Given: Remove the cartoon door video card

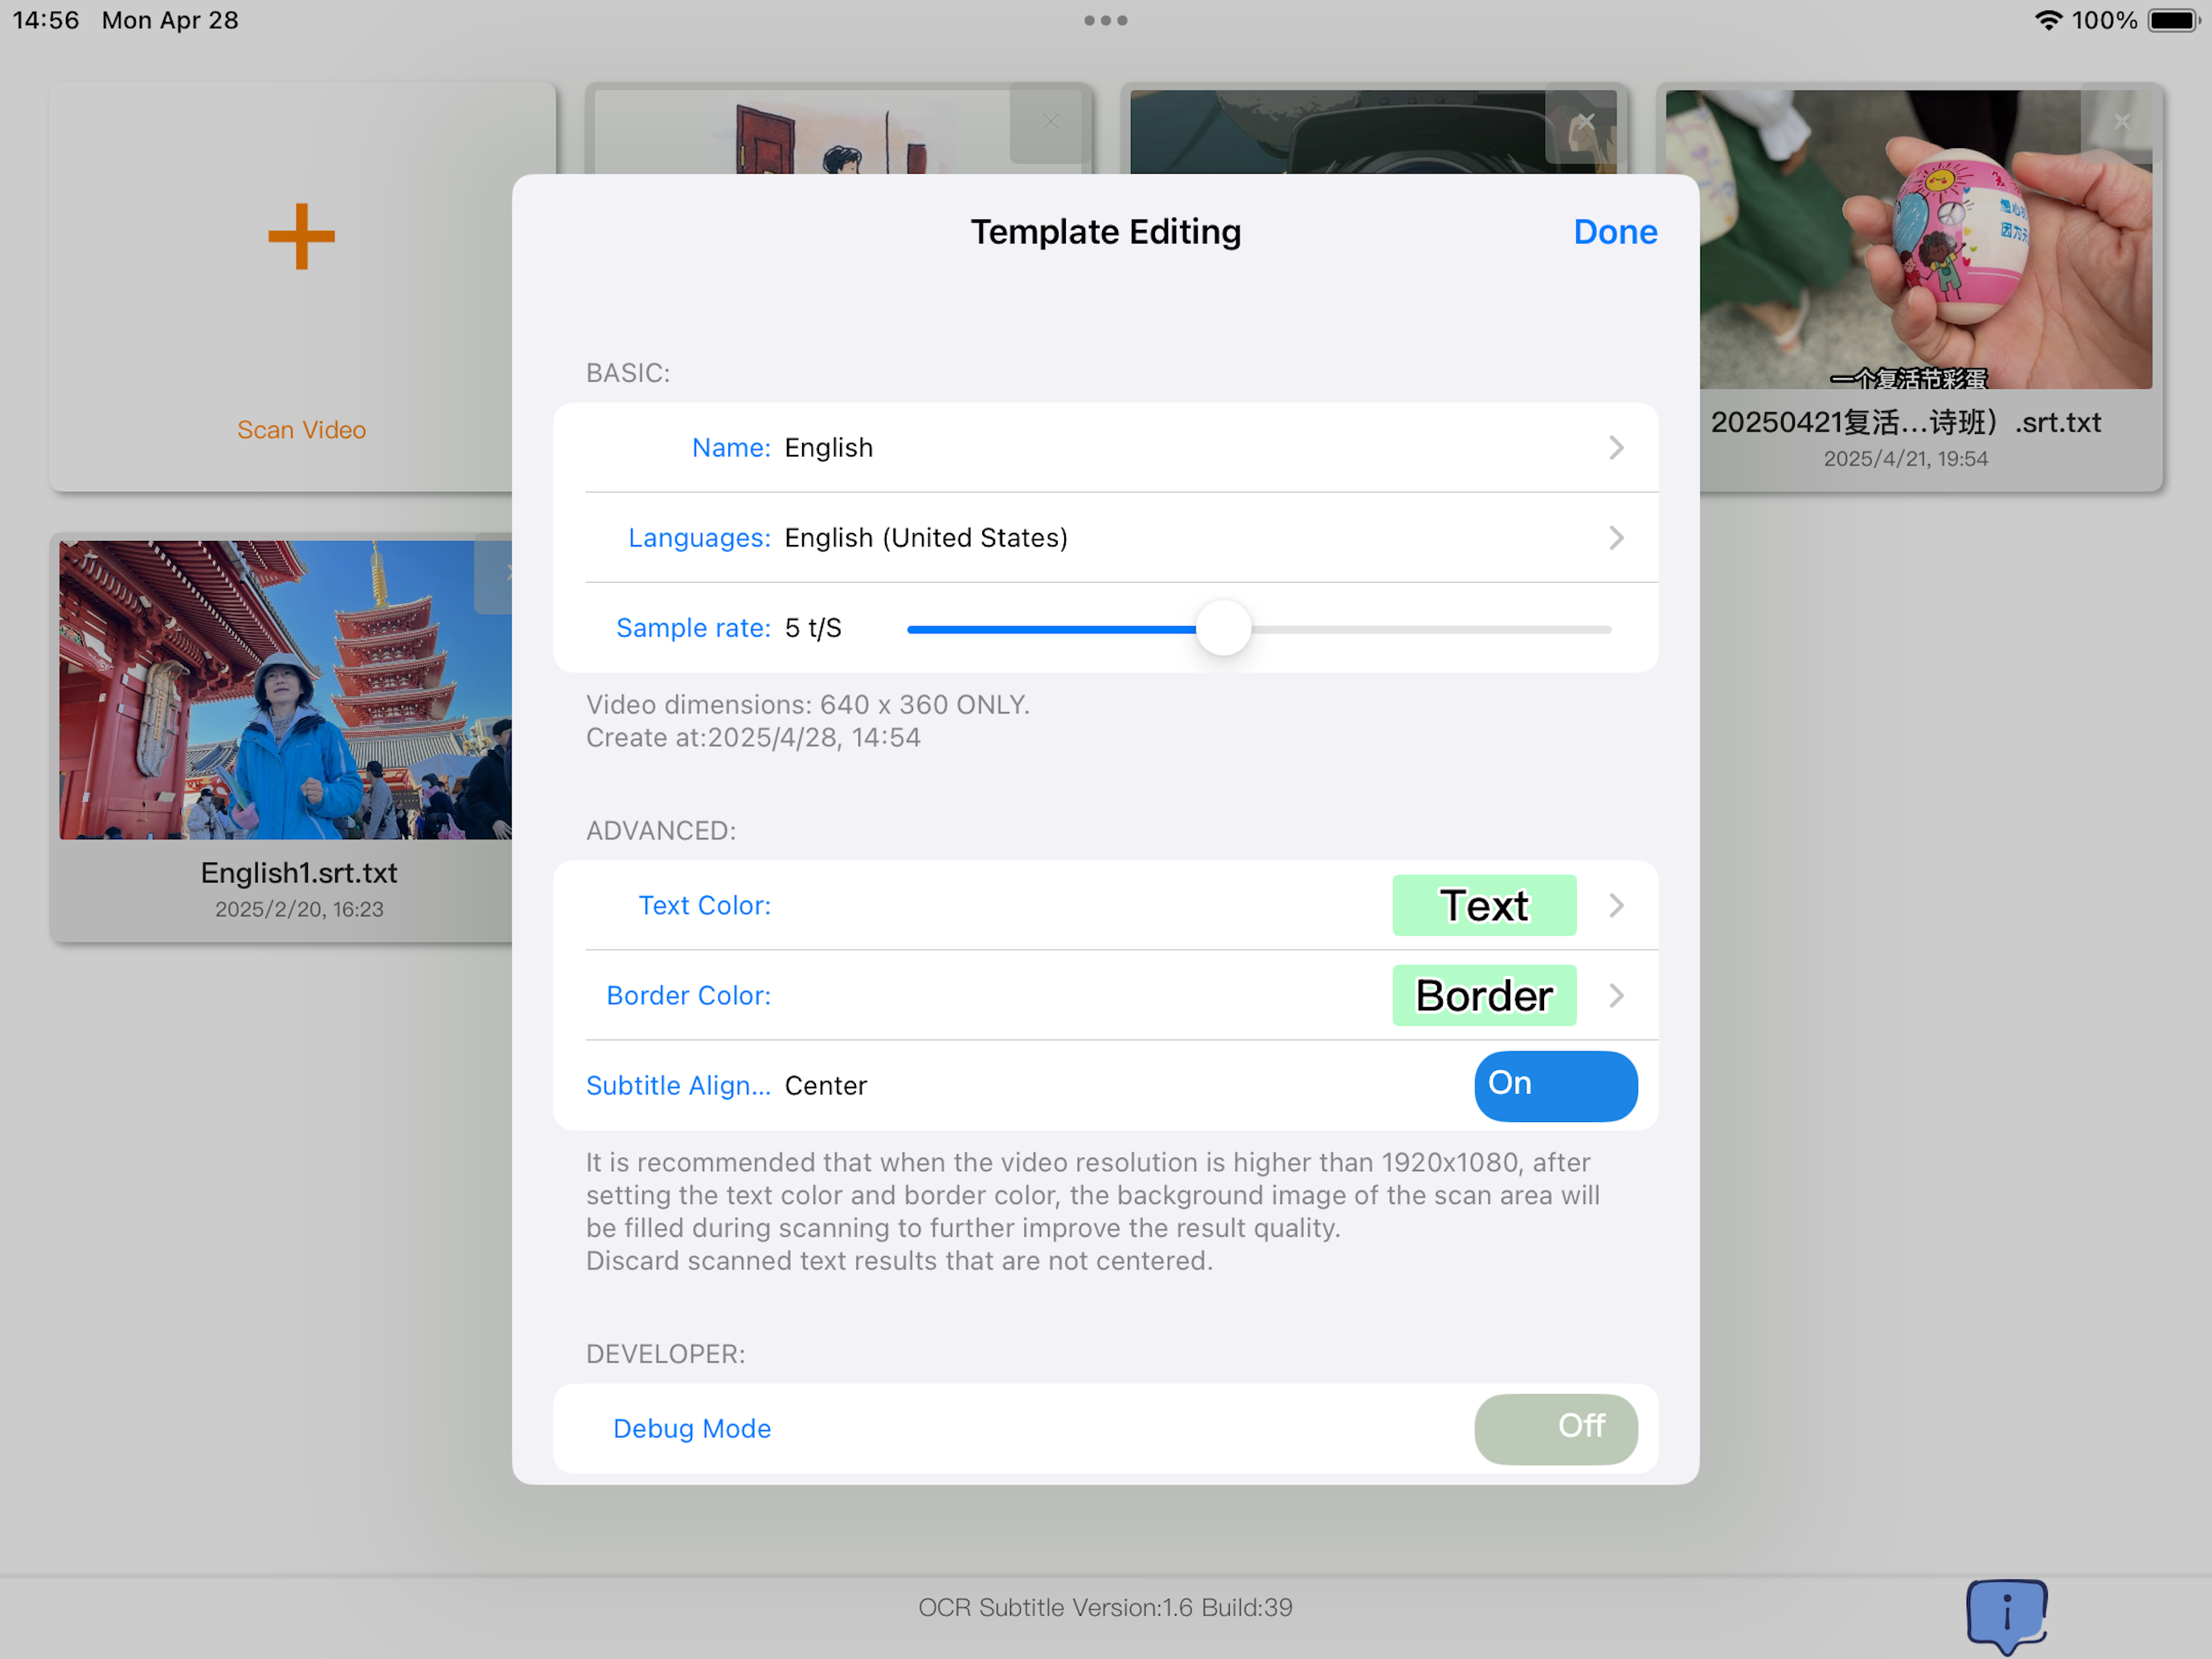Looking at the screenshot, I should 1050,122.
